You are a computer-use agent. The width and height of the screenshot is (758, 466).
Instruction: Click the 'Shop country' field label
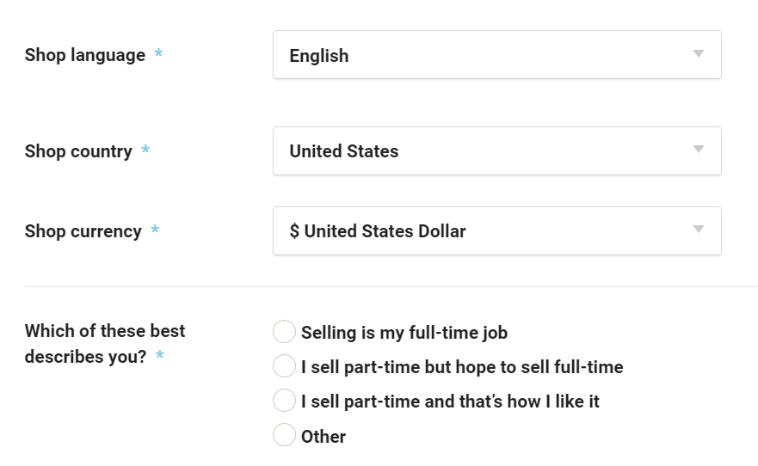78,151
